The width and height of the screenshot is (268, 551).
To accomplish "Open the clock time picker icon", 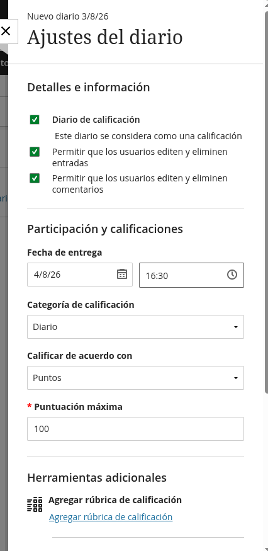I will (232, 275).
